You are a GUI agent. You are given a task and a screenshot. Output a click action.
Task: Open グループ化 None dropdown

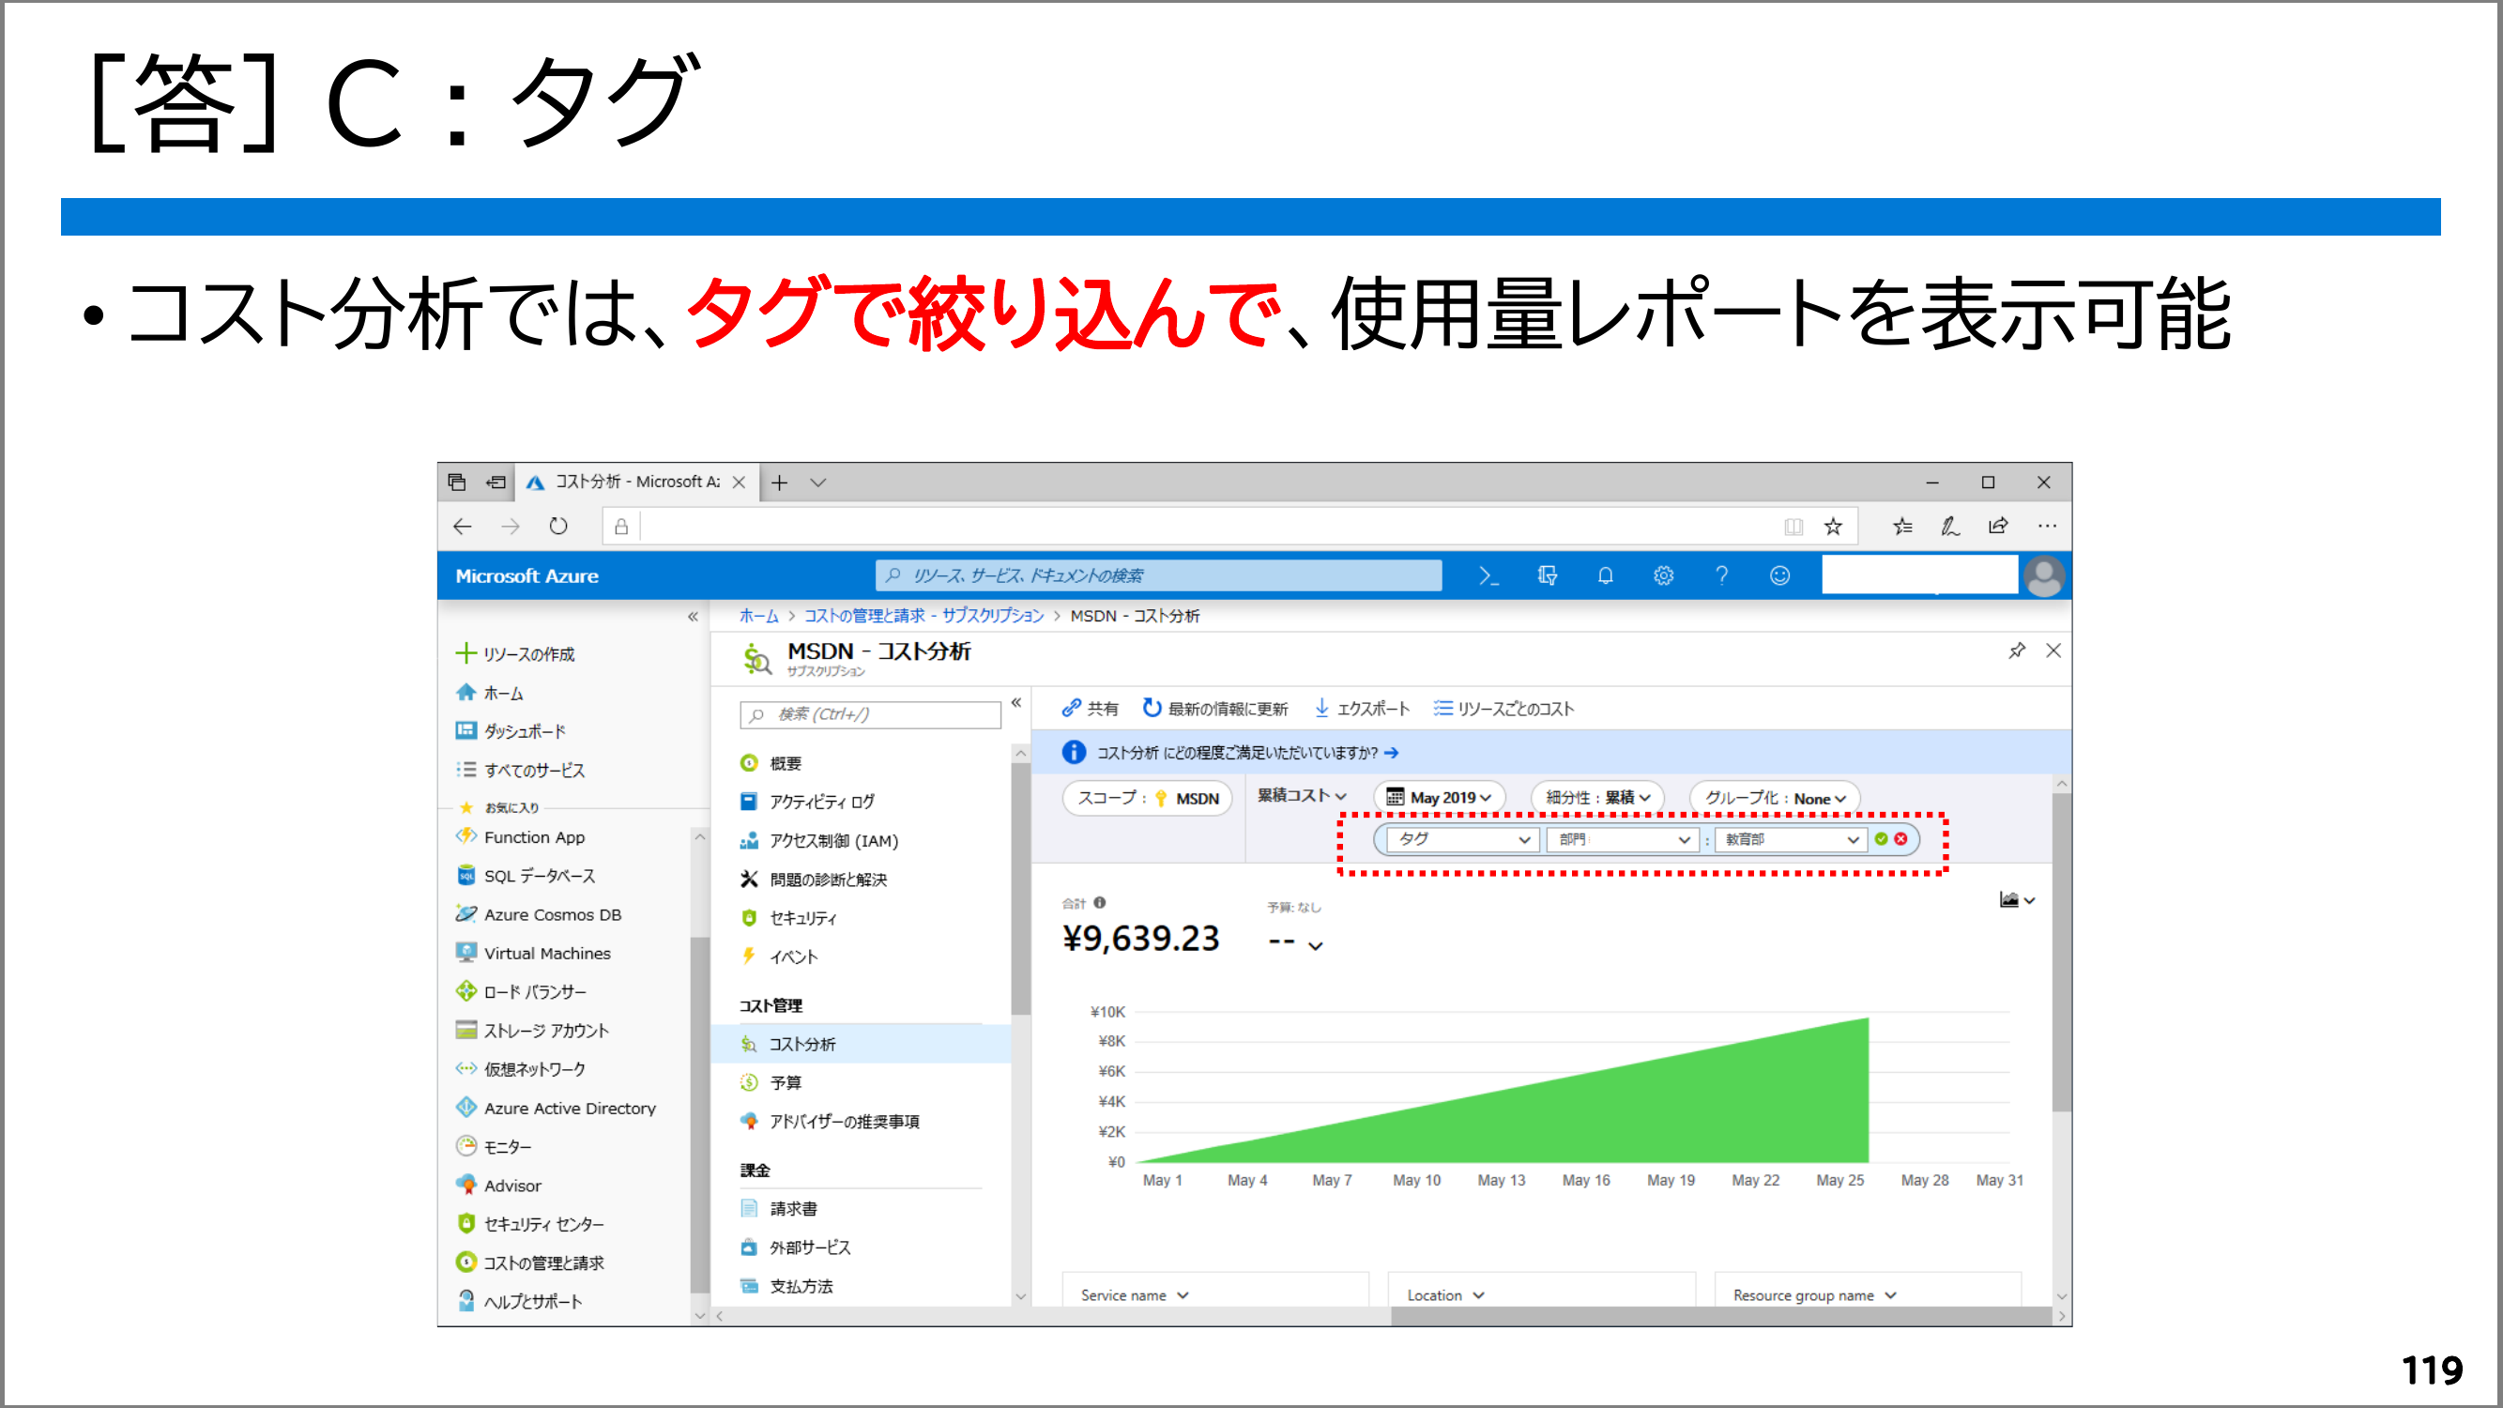(x=1775, y=798)
